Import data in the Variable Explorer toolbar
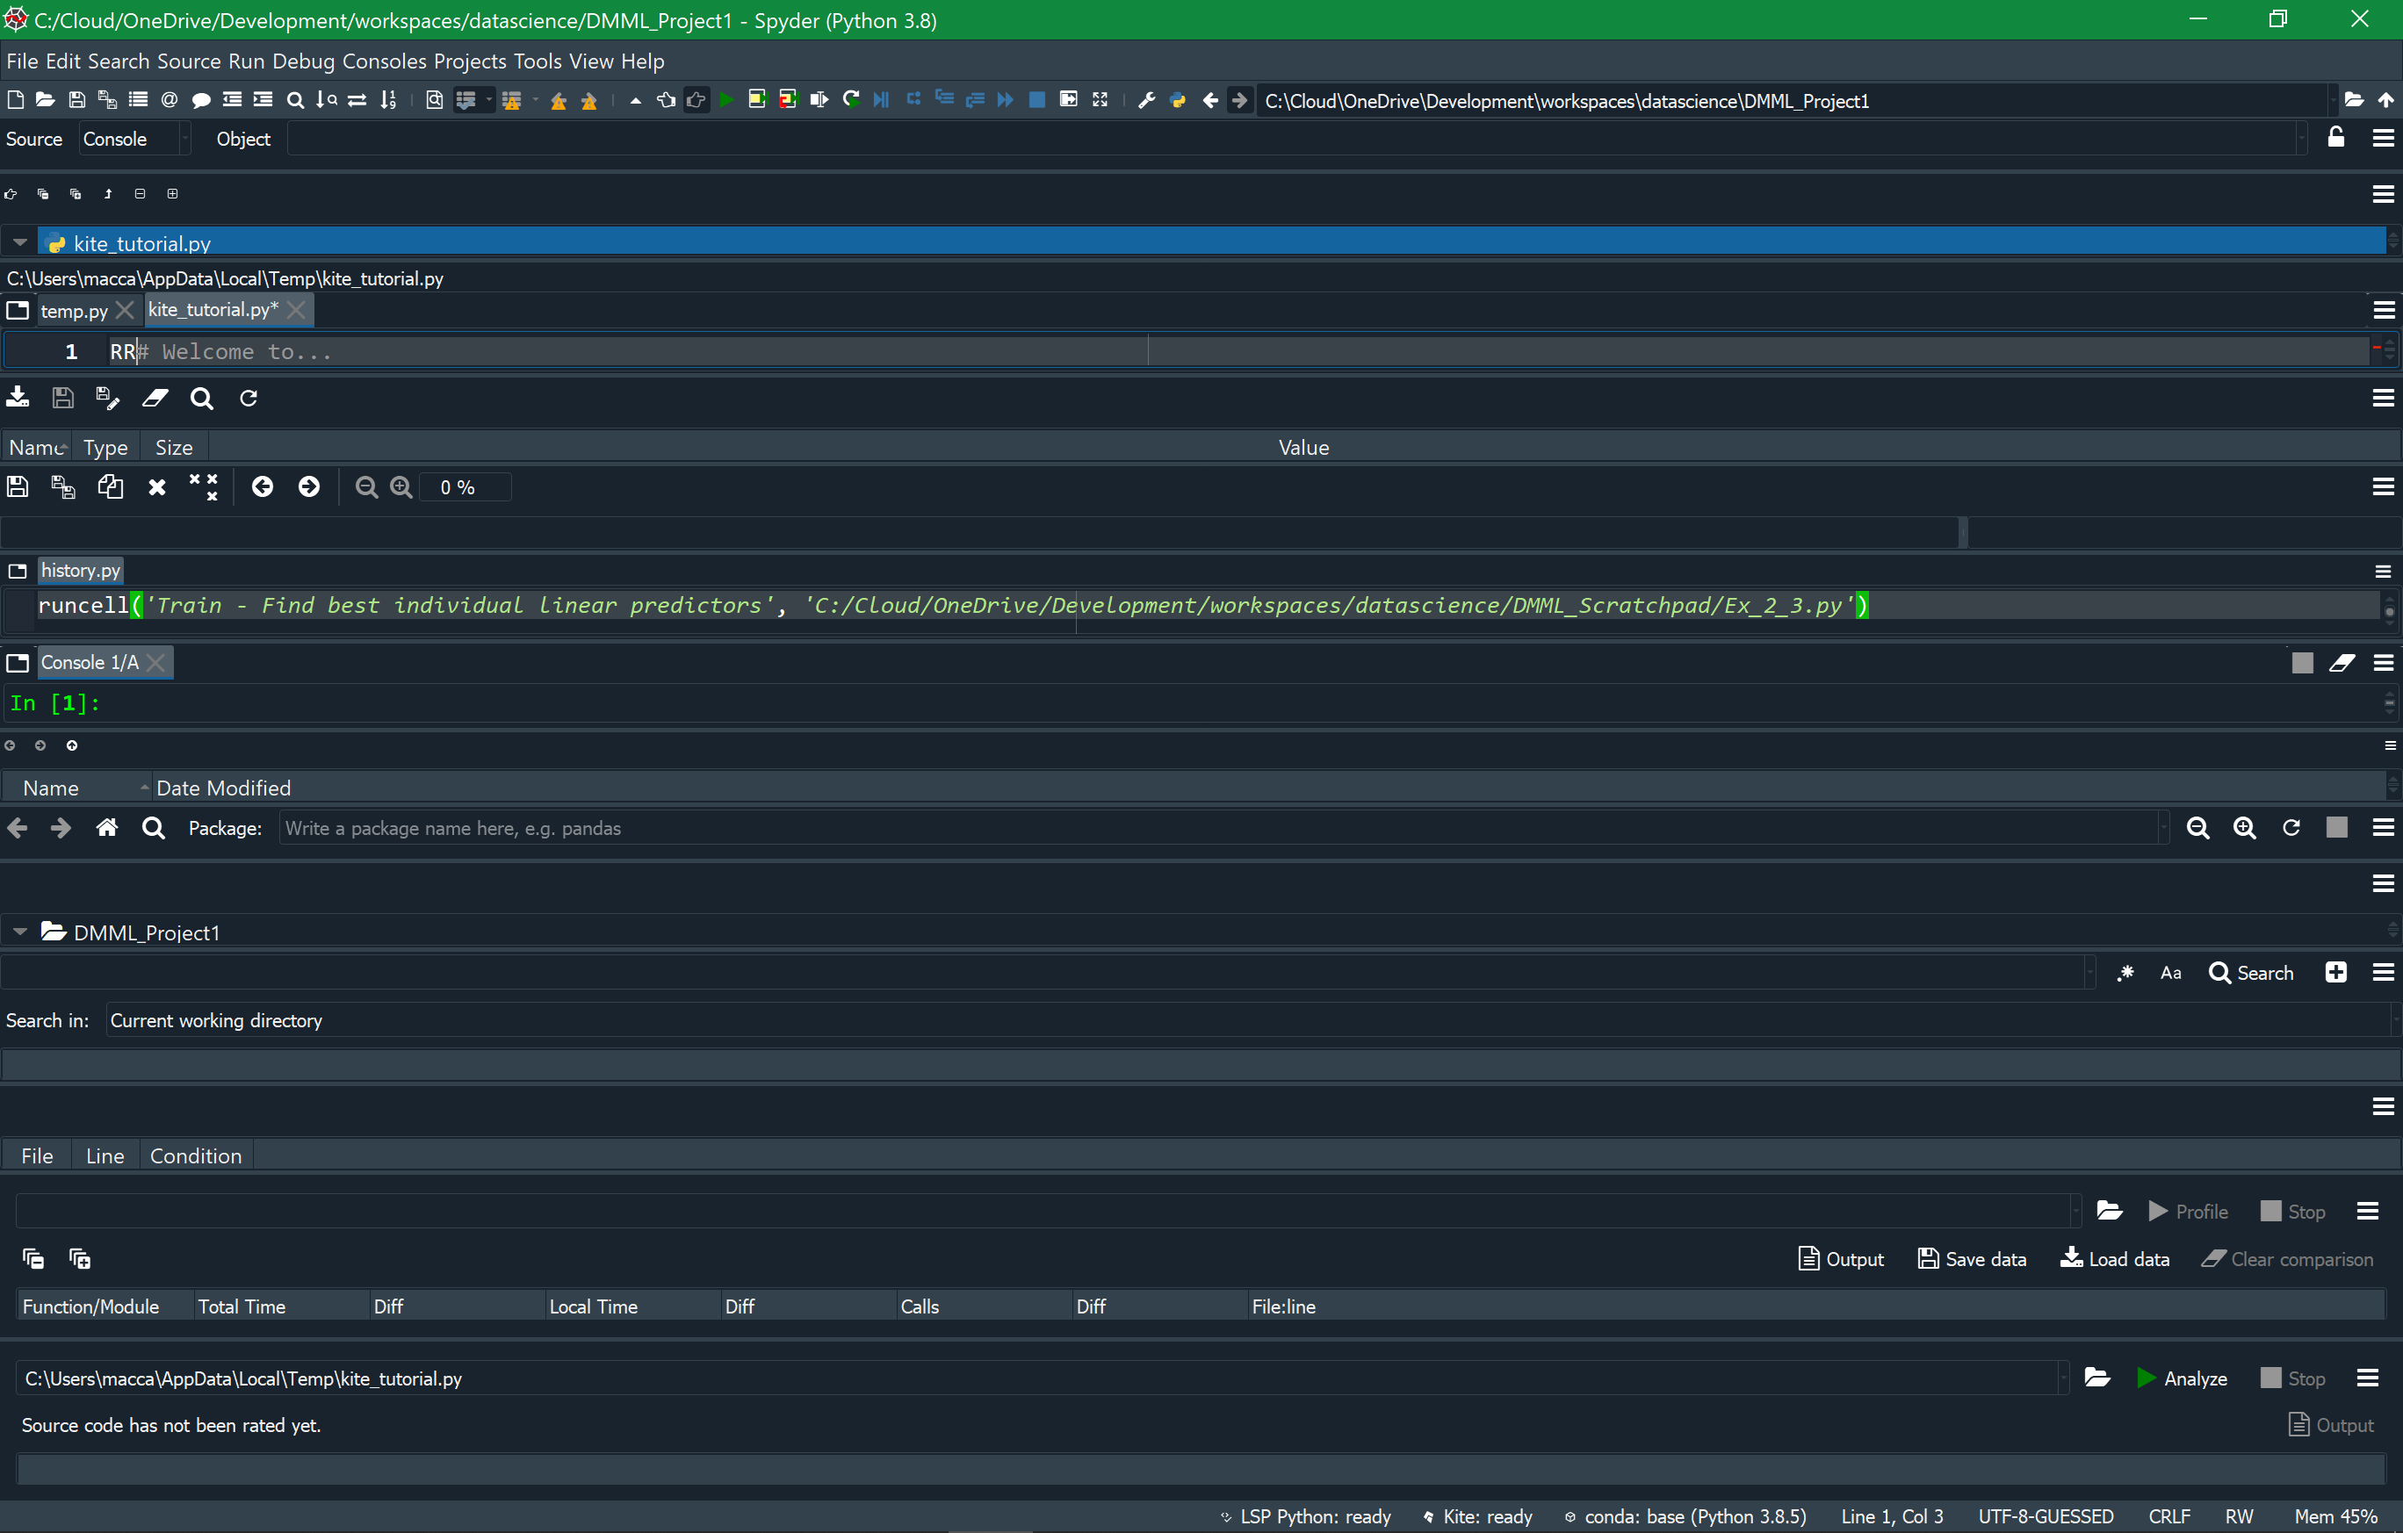The width and height of the screenshot is (2403, 1533). click(x=17, y=397)
